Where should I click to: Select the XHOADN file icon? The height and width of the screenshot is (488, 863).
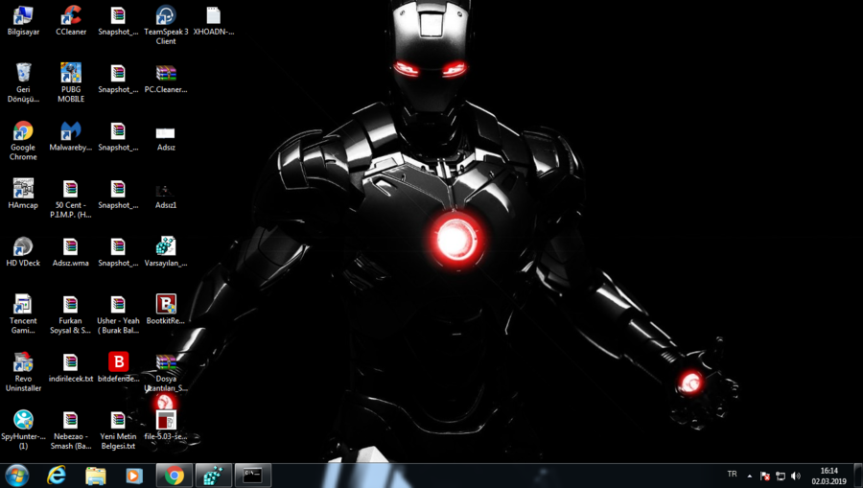pos(214,21)
